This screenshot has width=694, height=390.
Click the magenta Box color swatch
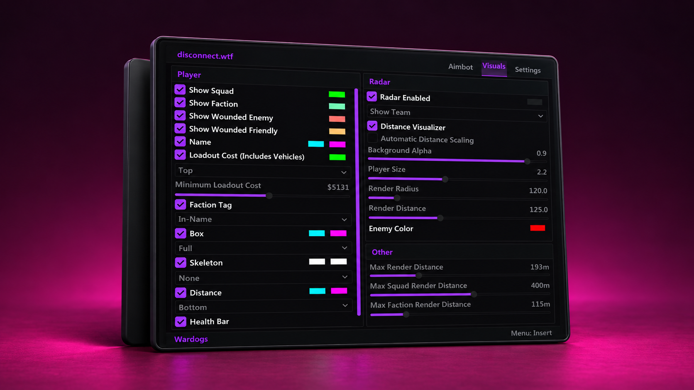click(338, 233)
